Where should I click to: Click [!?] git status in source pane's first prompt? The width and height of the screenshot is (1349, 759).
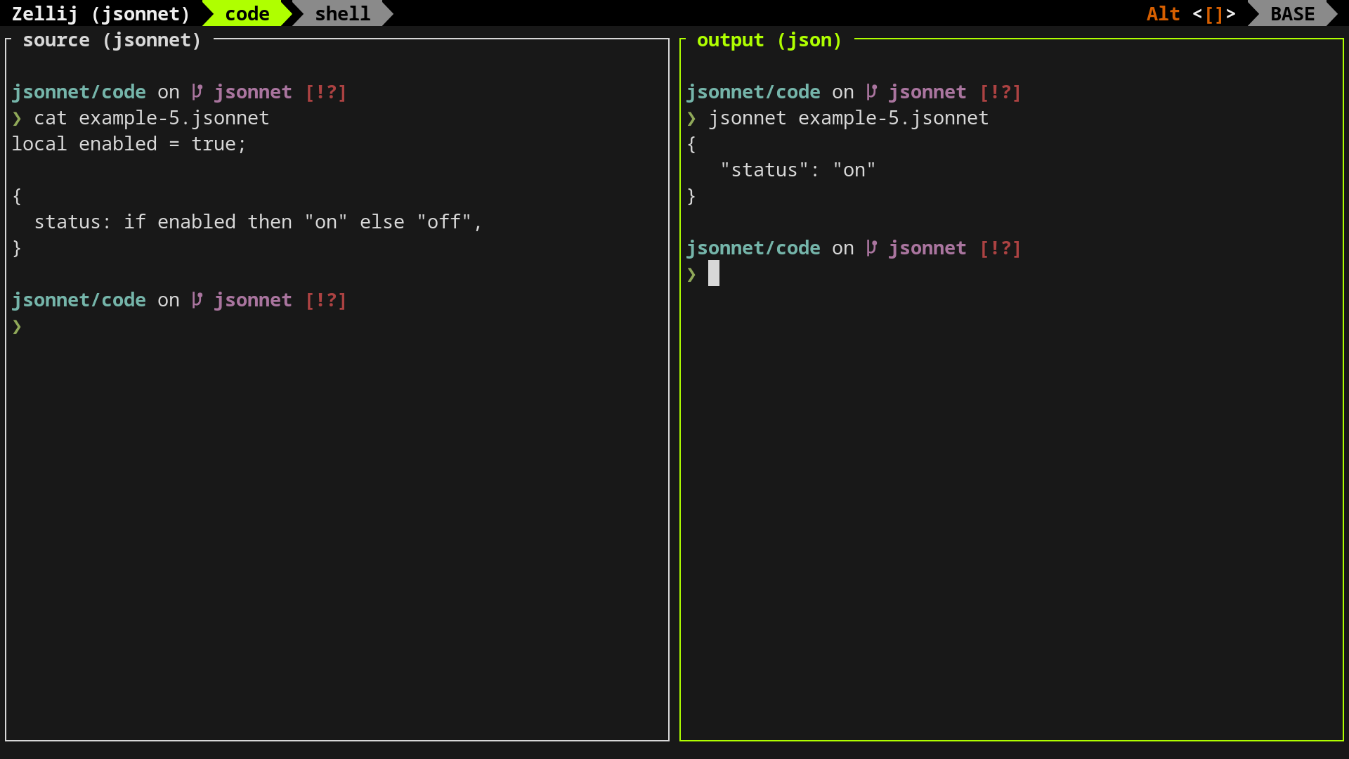coord(326,92)
